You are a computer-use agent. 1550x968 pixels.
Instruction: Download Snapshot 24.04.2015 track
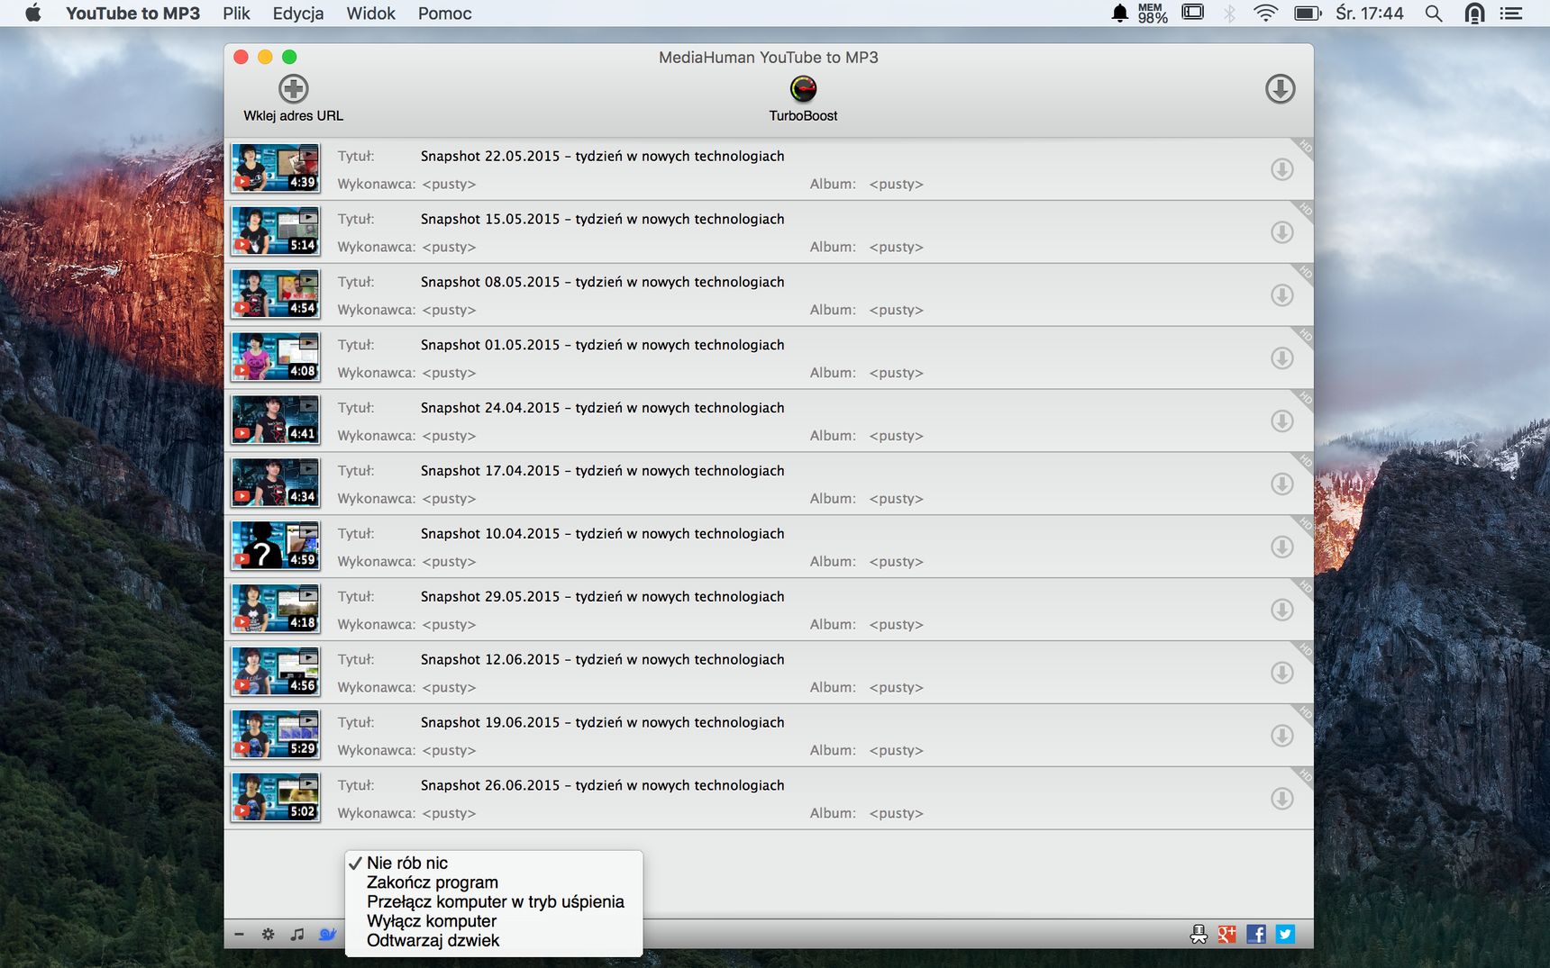(1281, 421)
